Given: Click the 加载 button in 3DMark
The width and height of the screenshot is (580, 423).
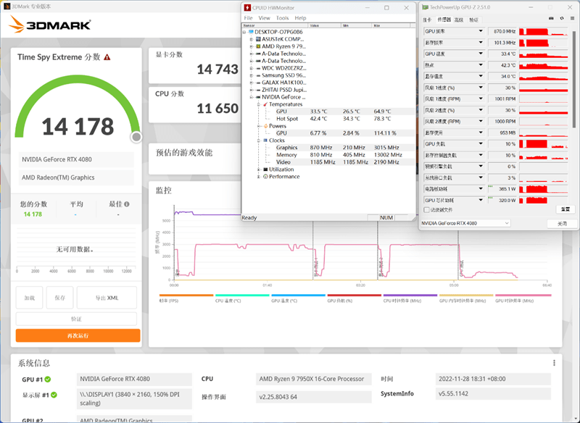Looking at the screenshot, I should tap(29, 298).
